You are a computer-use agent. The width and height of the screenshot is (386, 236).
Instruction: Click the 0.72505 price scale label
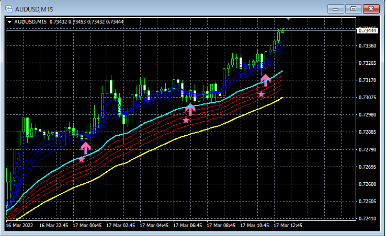tap(367, 202)
